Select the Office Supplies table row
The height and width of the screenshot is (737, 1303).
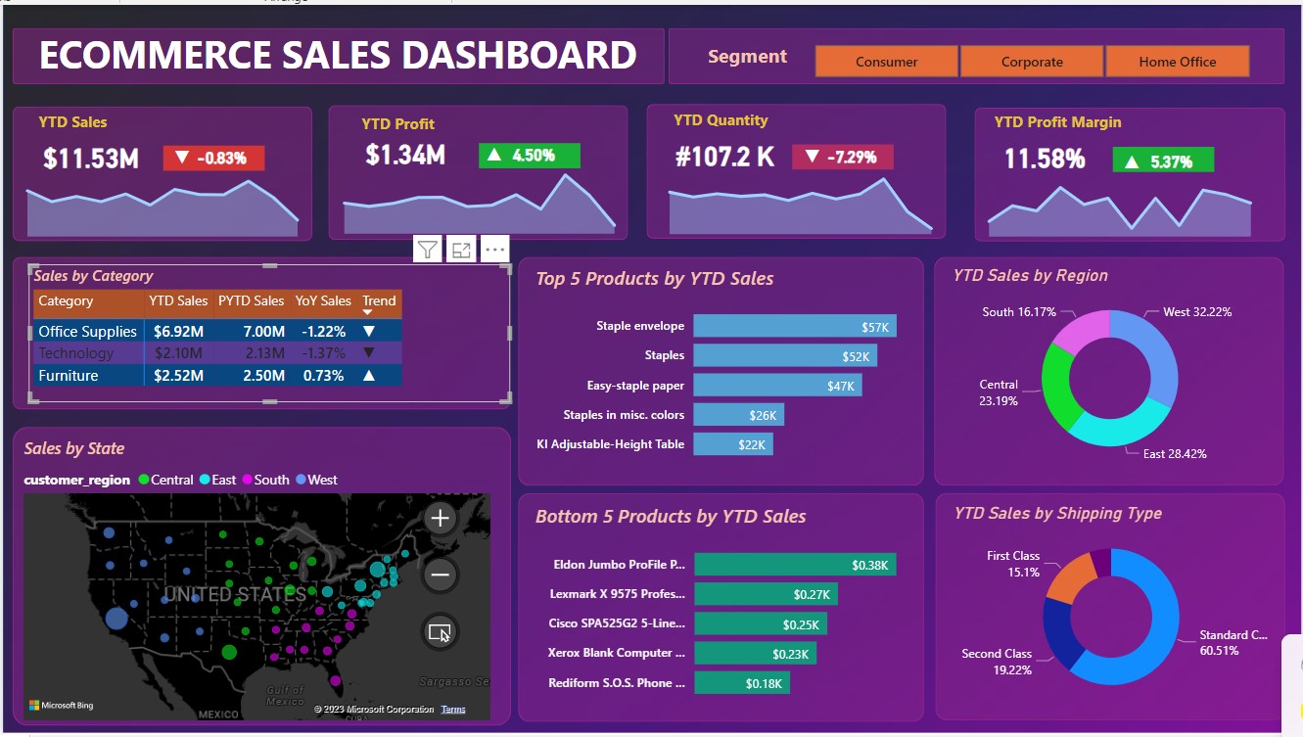87,332
